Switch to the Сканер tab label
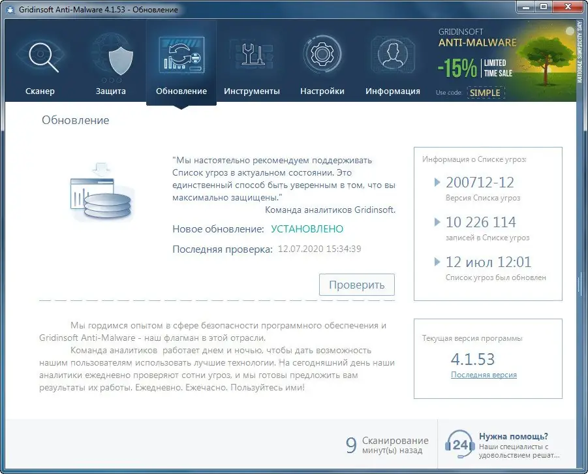Viewport: 588px width, 474px height. pyautogui.click(x=40, y=91)
